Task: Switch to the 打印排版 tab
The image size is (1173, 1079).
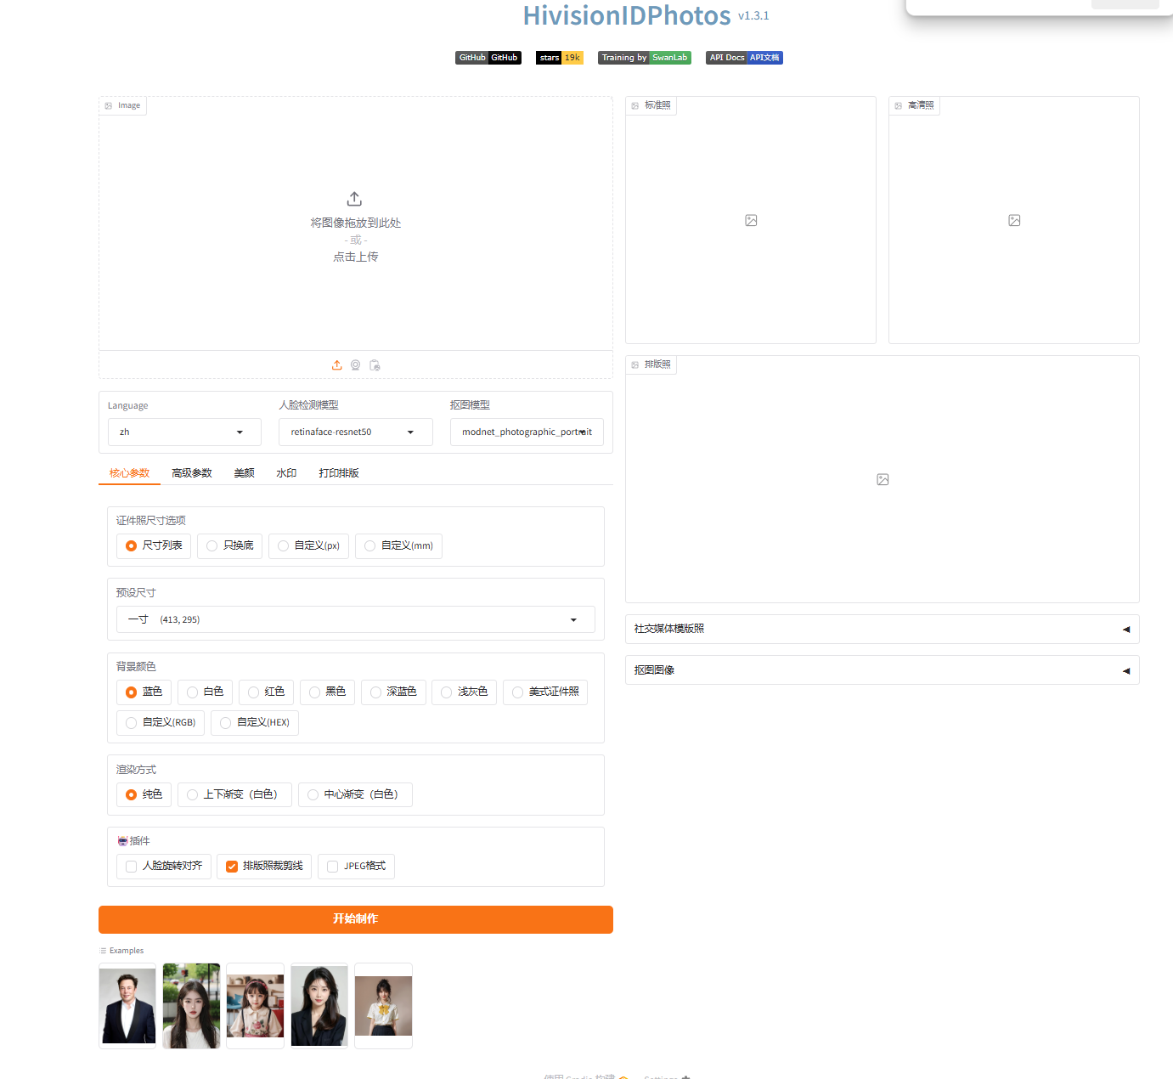Action: point(339,473)
